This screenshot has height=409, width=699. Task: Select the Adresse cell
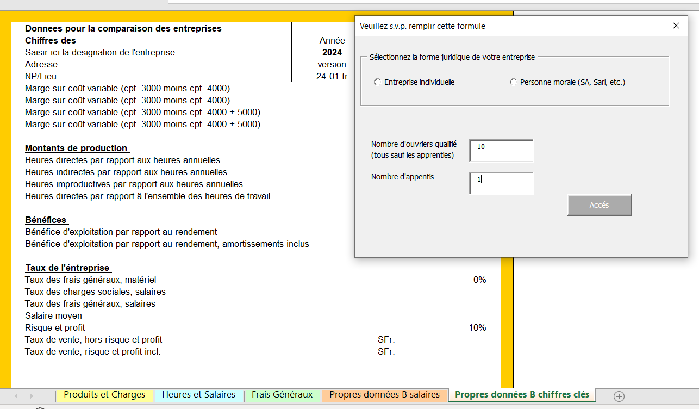(x=41, y=65)
